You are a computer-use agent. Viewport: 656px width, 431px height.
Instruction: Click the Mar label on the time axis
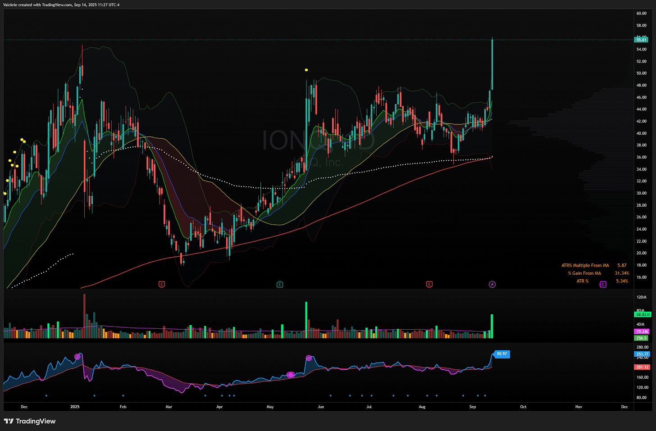click(x=169, y=407)
